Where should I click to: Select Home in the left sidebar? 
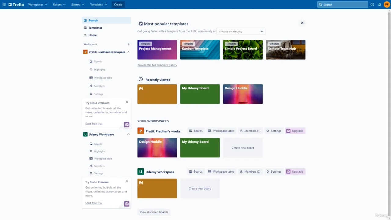[x=106, y=35]
